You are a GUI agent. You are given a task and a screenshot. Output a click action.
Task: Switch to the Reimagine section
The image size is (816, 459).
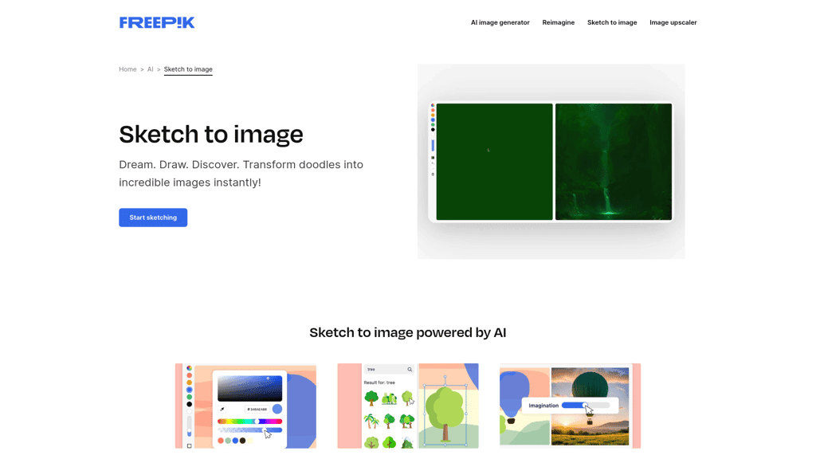558,22
